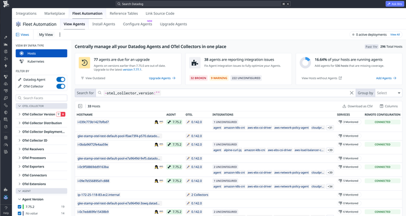Click the Linux penguin icon for i-039c773b1427bfbd7
The height and width of the screenshot is (216, 406).
(x=156, y=122)
